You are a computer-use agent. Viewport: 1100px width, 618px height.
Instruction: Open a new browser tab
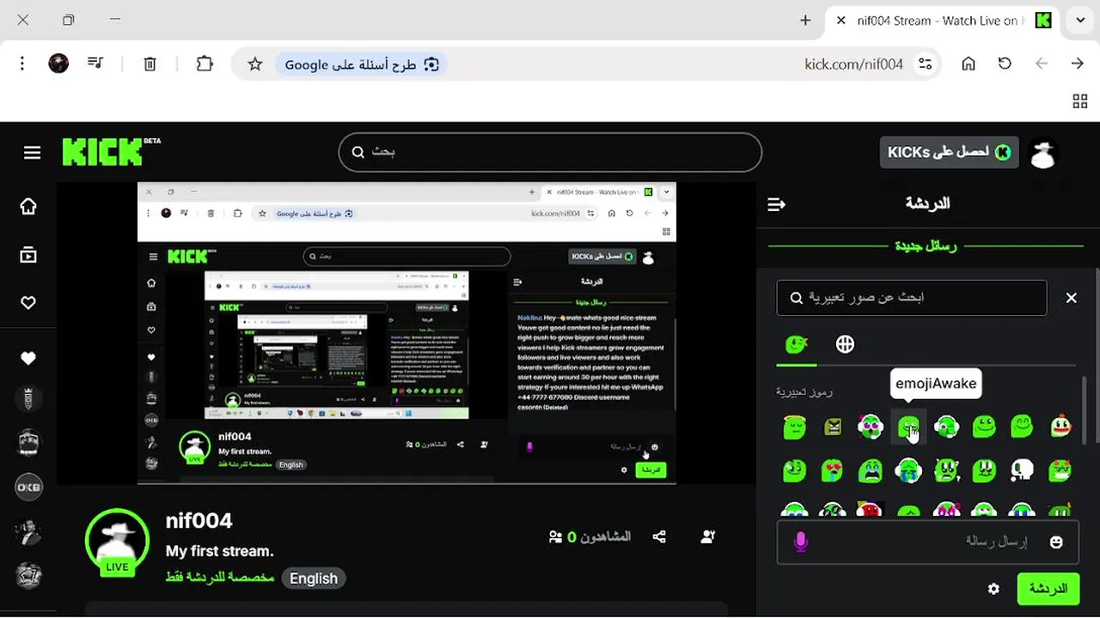805,21
